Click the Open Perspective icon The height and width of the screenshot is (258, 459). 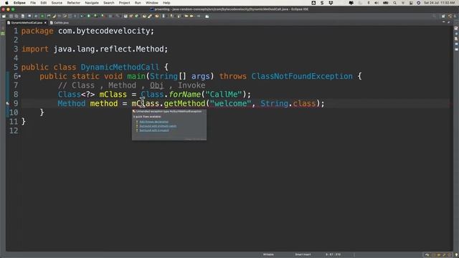click(443, 16)
